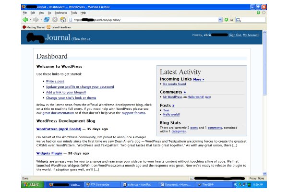The image size is (288, 192).
Task: Click the Forward arrow button
Action: [36, 20]
